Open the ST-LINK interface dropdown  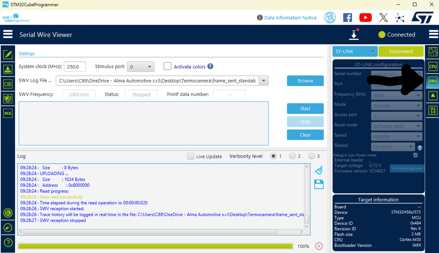355,51
